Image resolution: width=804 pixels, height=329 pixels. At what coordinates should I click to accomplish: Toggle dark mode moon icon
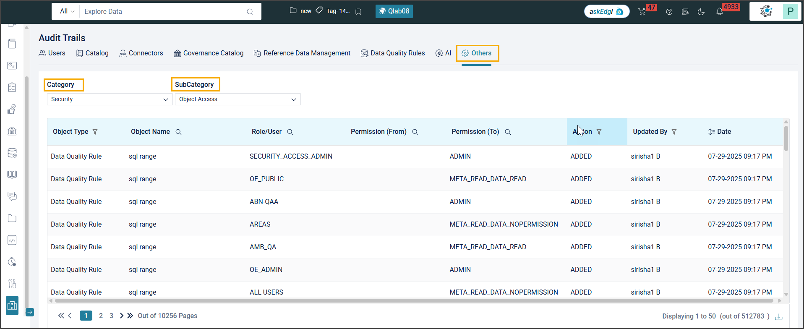[x=701, y=12]
